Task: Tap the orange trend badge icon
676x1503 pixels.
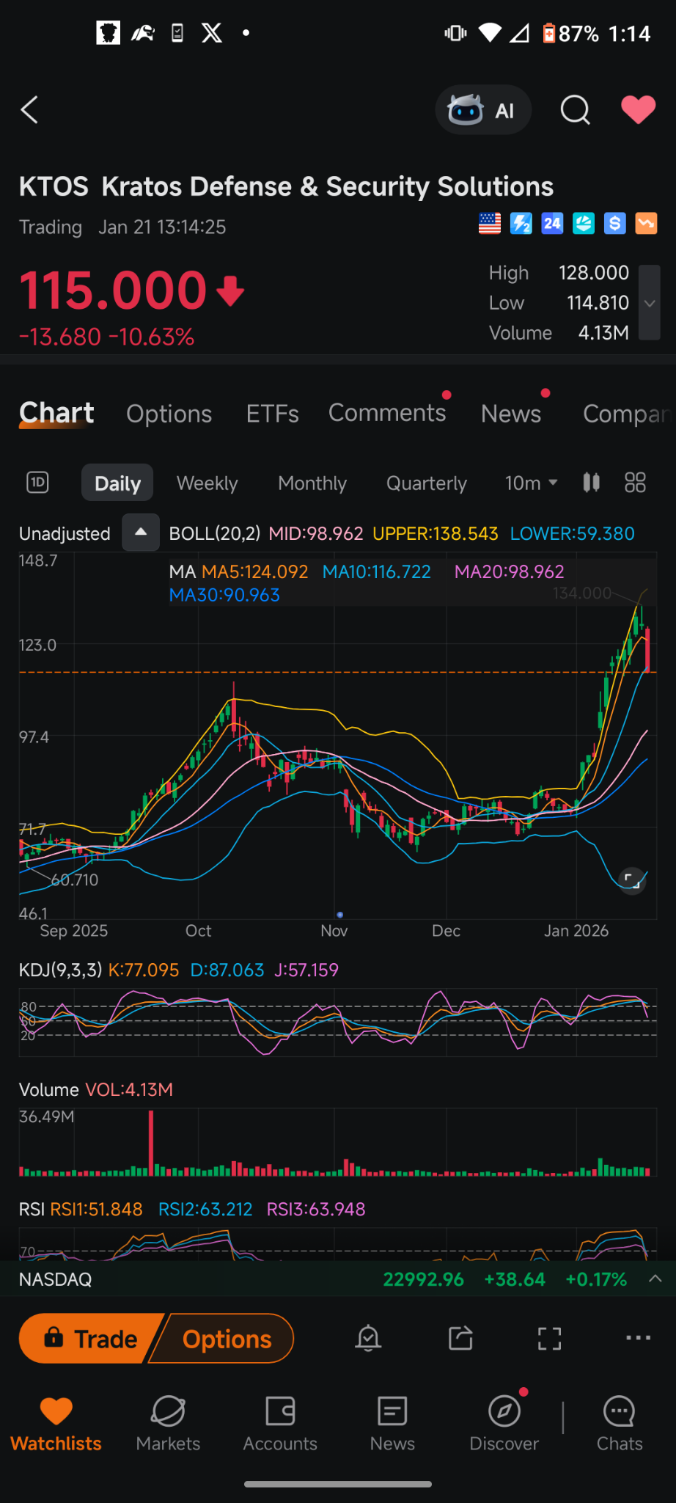Action: 646,224
